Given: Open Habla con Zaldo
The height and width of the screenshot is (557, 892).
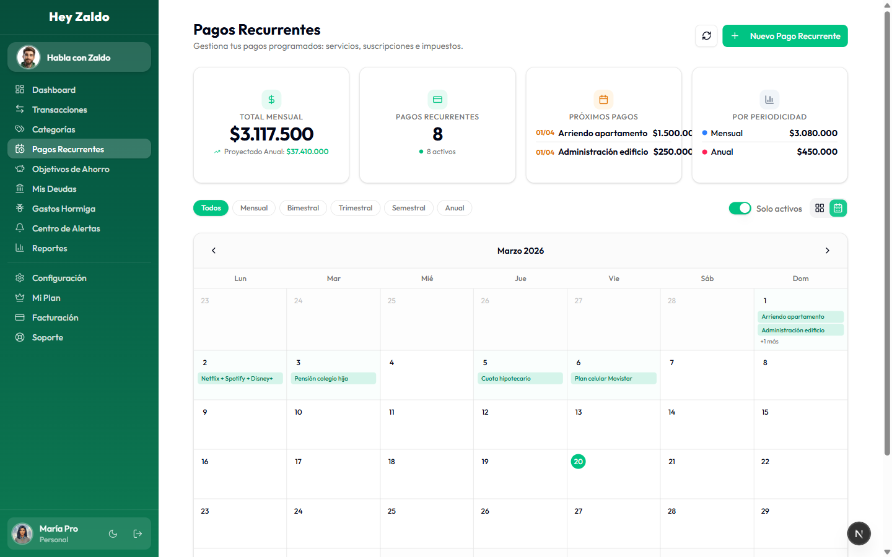Looking at the screenshot, I should click(79, 57).
